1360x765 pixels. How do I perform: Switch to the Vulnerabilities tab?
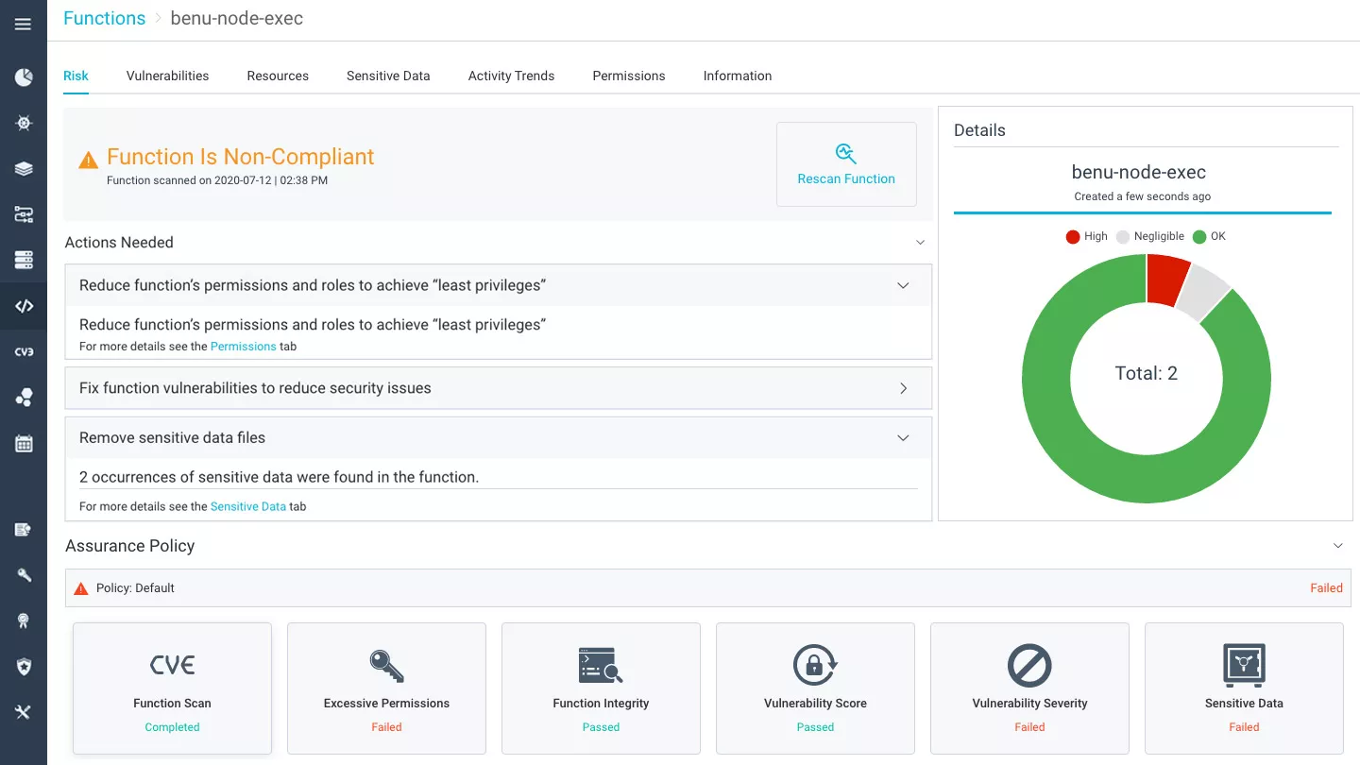coord(167,76)
